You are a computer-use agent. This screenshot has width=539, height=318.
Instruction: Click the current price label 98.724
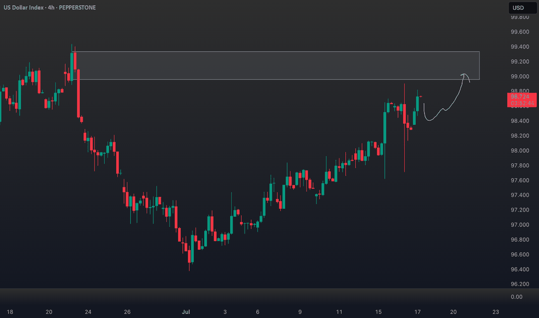coord(520,97)
